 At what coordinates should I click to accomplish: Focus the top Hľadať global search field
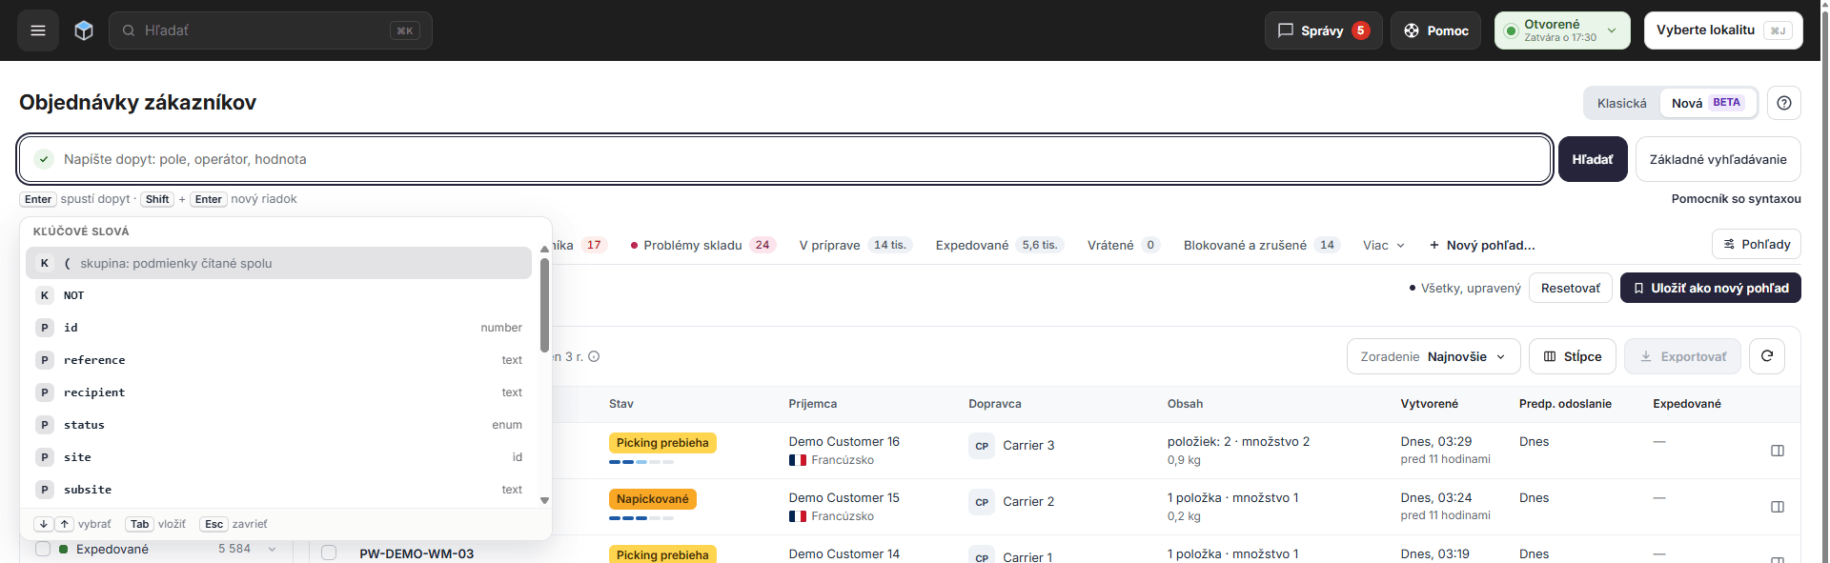(271, 30)
